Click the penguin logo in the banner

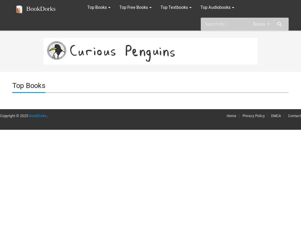(x=57, y=51)
